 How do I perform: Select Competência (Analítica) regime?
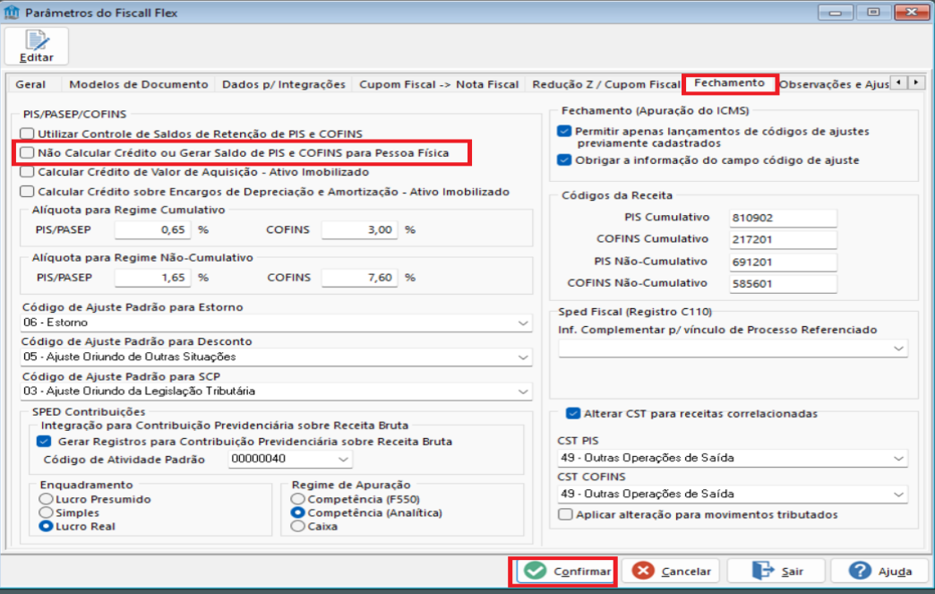pos(297,512)
